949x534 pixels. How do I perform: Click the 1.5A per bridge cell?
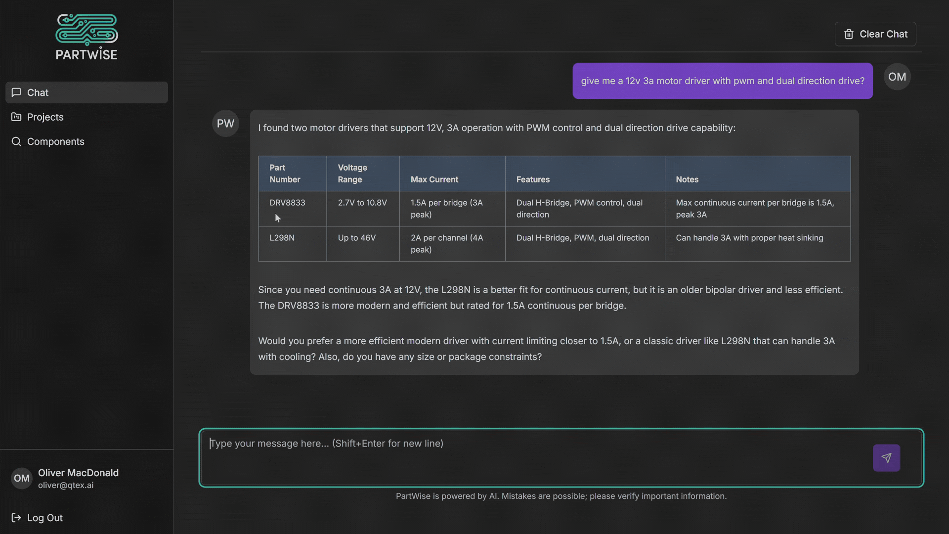(x=452, y=209)
